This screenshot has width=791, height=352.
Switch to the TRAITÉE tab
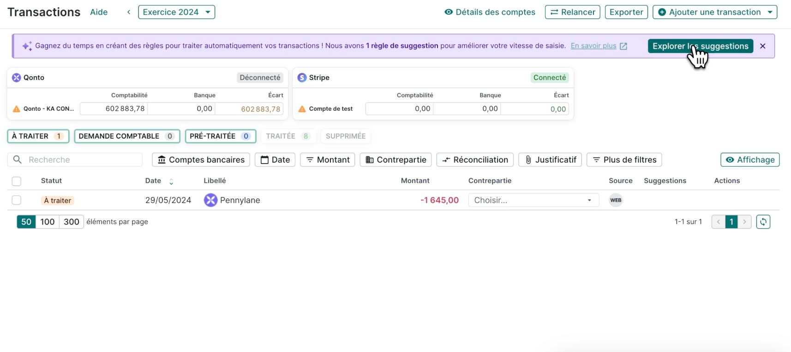coord(288,136)
